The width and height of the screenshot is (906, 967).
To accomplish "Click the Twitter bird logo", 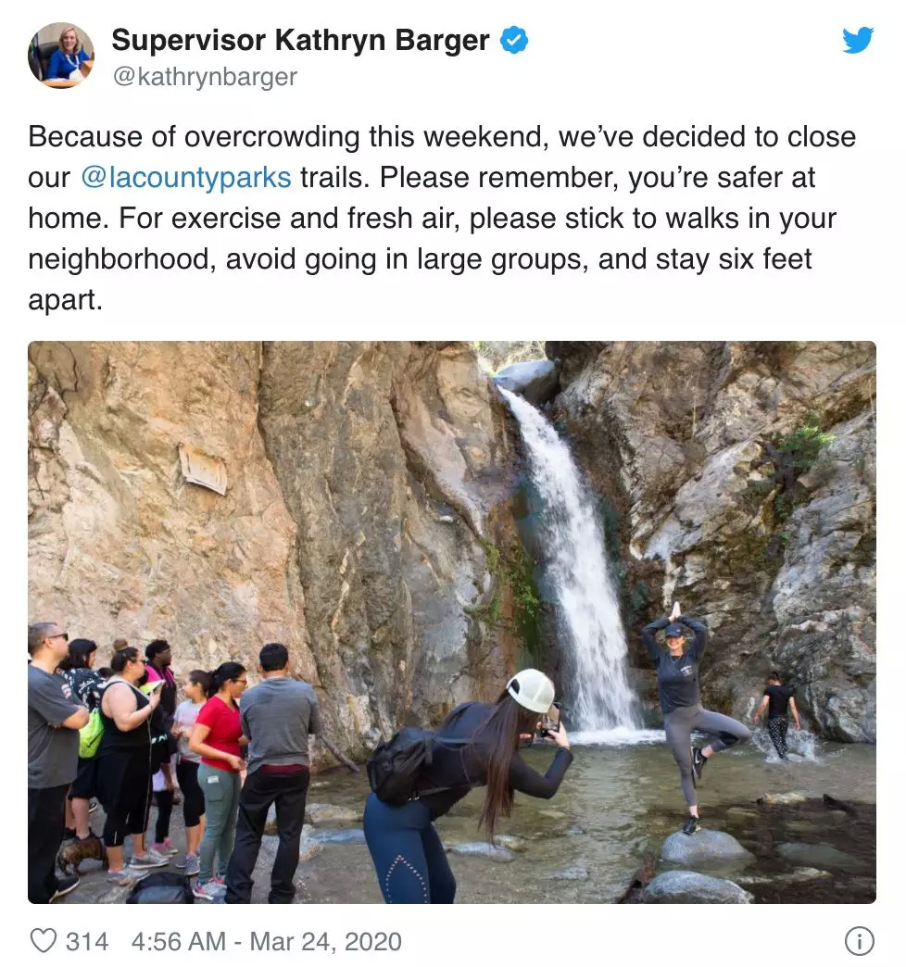I will (858, 40).
